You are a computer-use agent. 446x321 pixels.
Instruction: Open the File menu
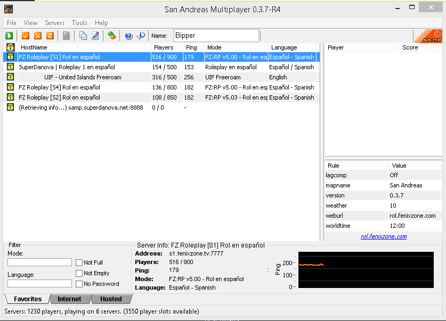pos(12,23)
